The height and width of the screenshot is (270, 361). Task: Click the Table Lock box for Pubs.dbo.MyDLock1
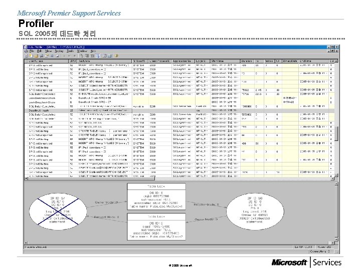click(x=156, y=196)
